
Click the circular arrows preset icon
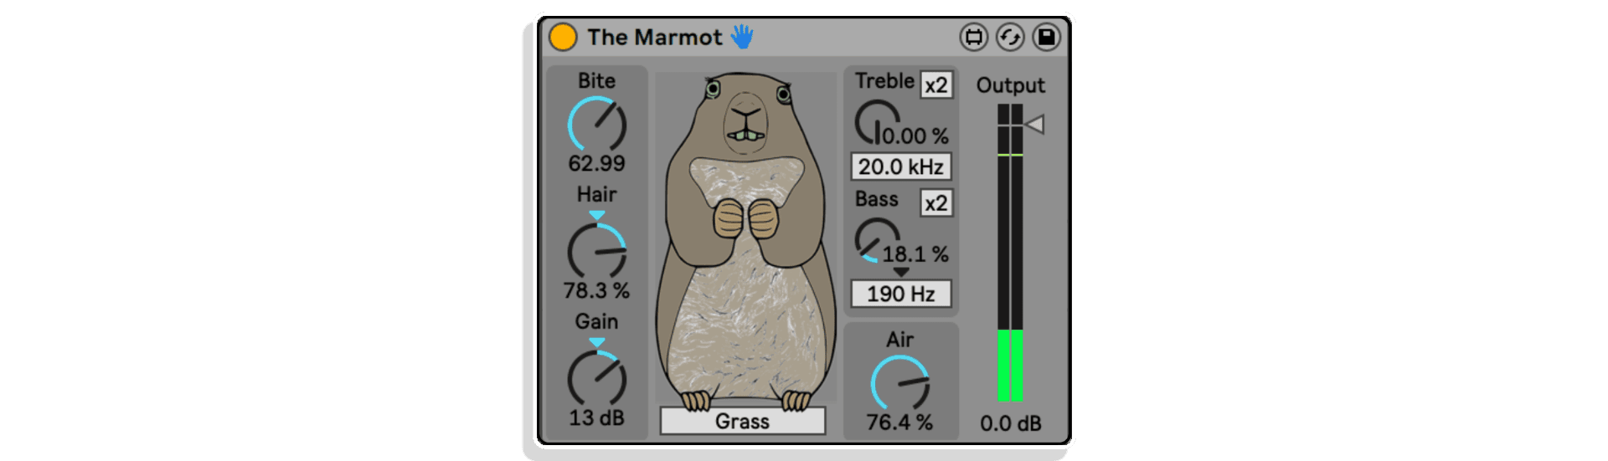[1010, 37]
